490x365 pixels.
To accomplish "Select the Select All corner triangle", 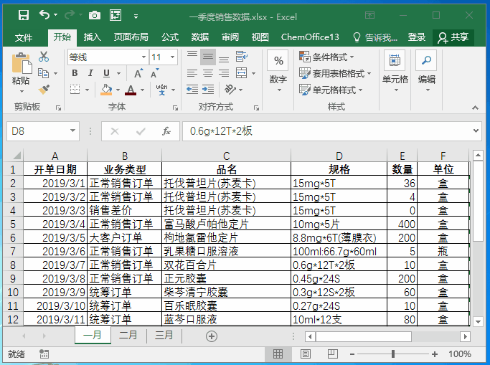I will (16, 155).
